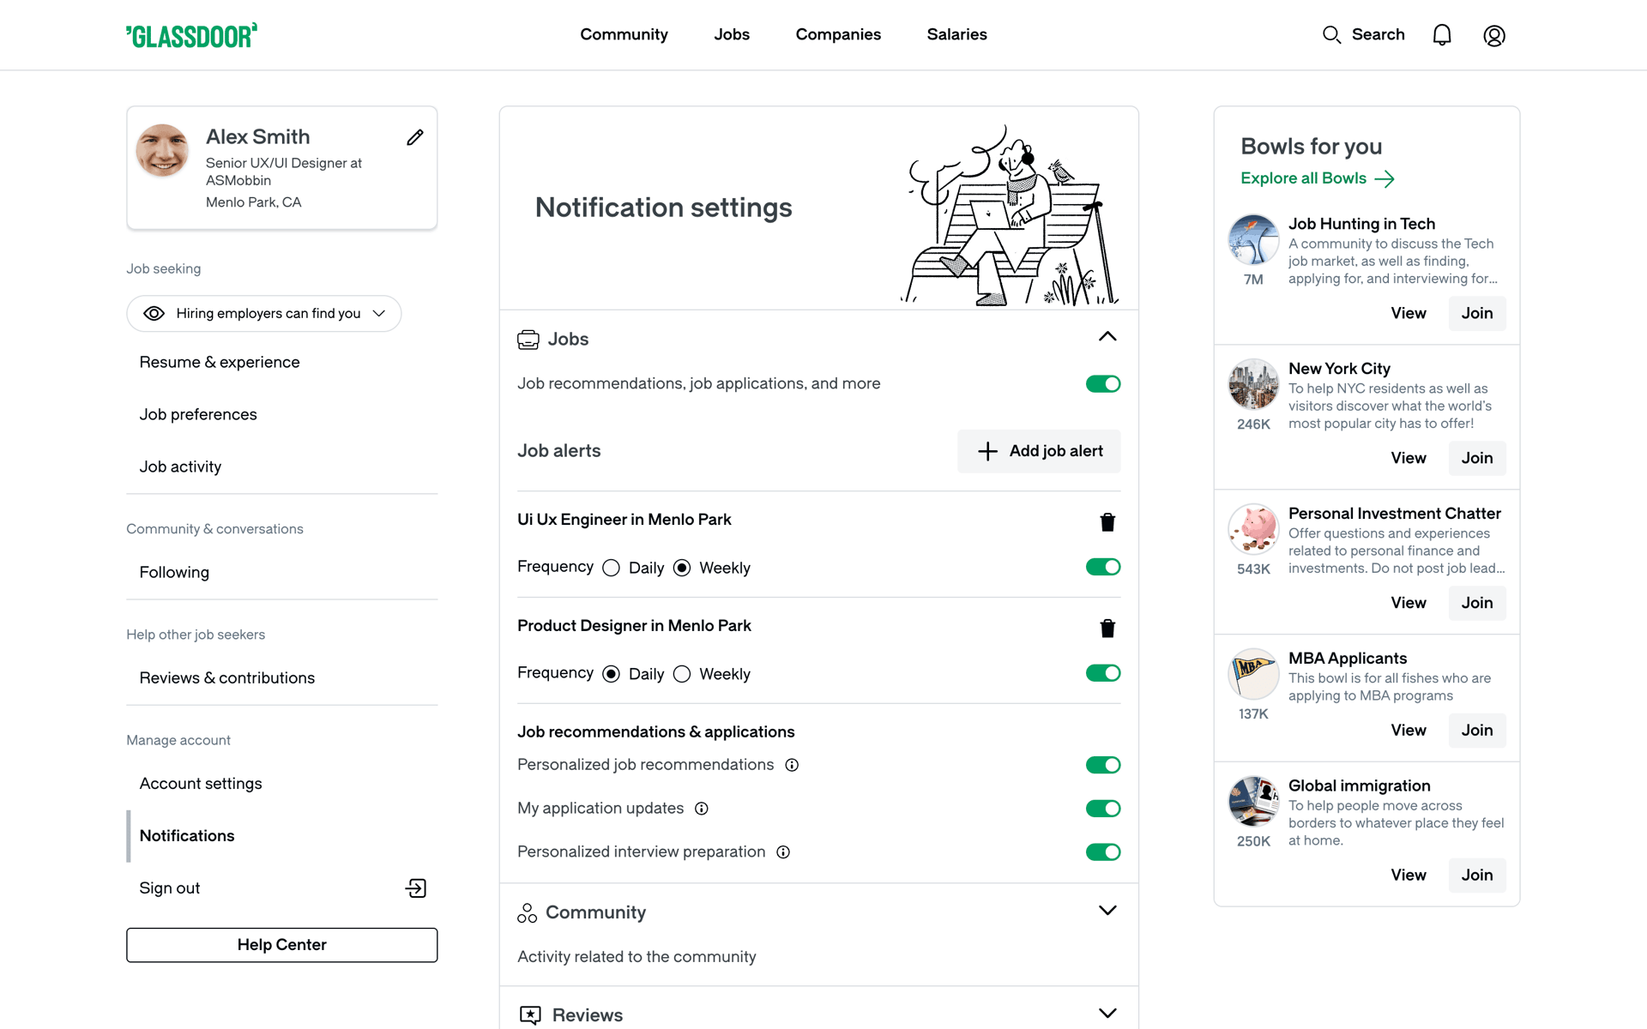Toggle Product Designer alert switch
The width and height of the screenshot is (1647, 1029).
click(x=1103, y=673)
